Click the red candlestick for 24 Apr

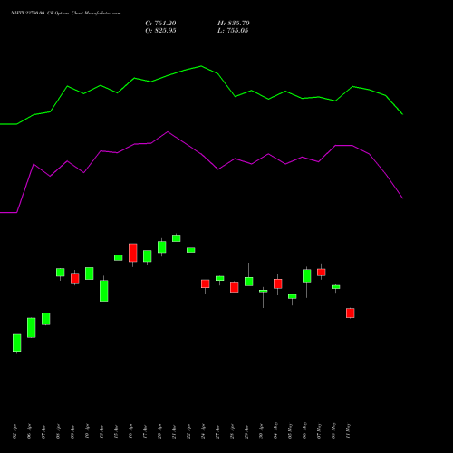(206, 284)
